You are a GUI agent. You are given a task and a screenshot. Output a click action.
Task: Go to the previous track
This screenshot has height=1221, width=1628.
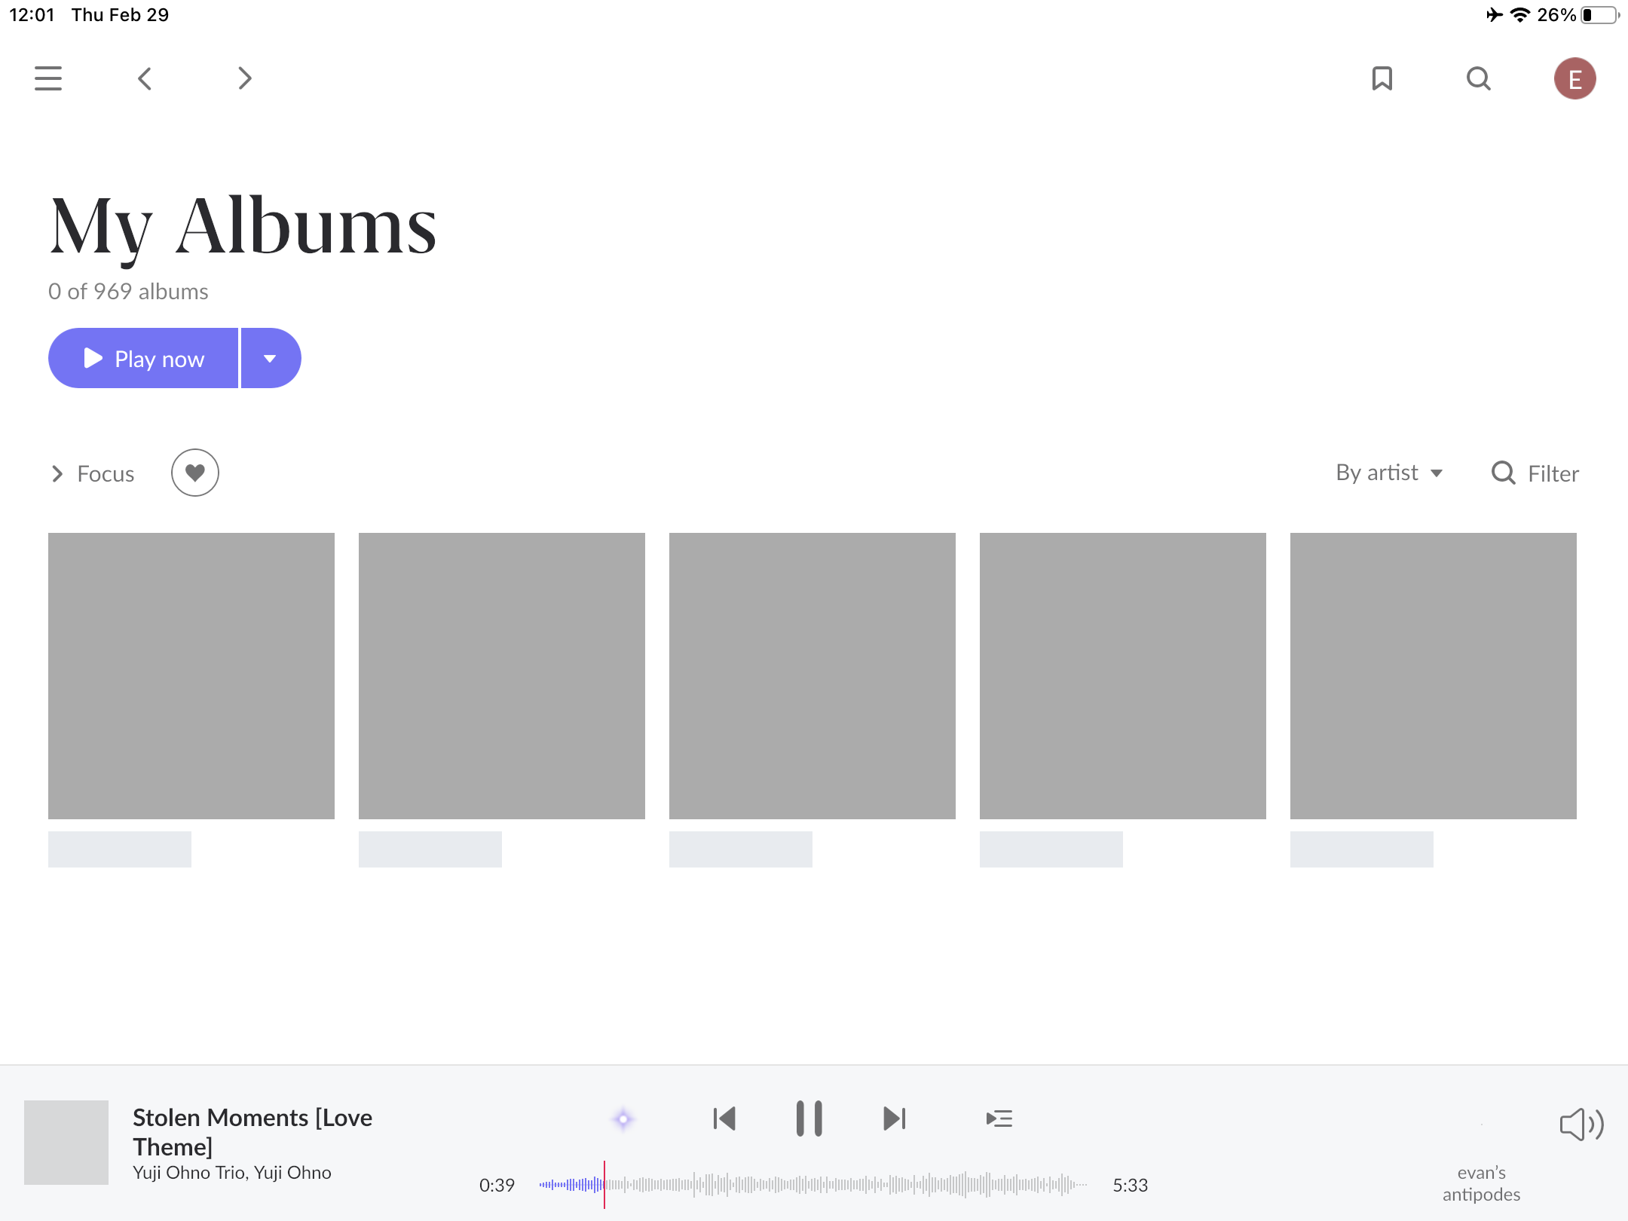click(x=724, y=1118)
